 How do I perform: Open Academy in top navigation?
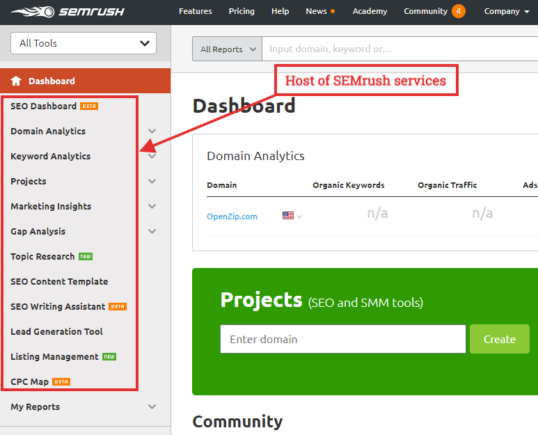click(370, 11)
